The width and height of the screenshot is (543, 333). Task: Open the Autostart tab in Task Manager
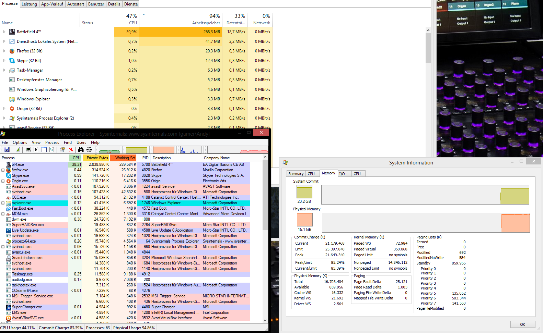click(76, 4)
